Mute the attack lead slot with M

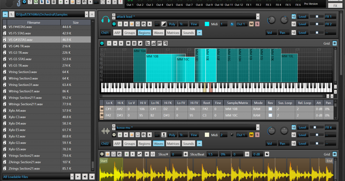point(251,24)
